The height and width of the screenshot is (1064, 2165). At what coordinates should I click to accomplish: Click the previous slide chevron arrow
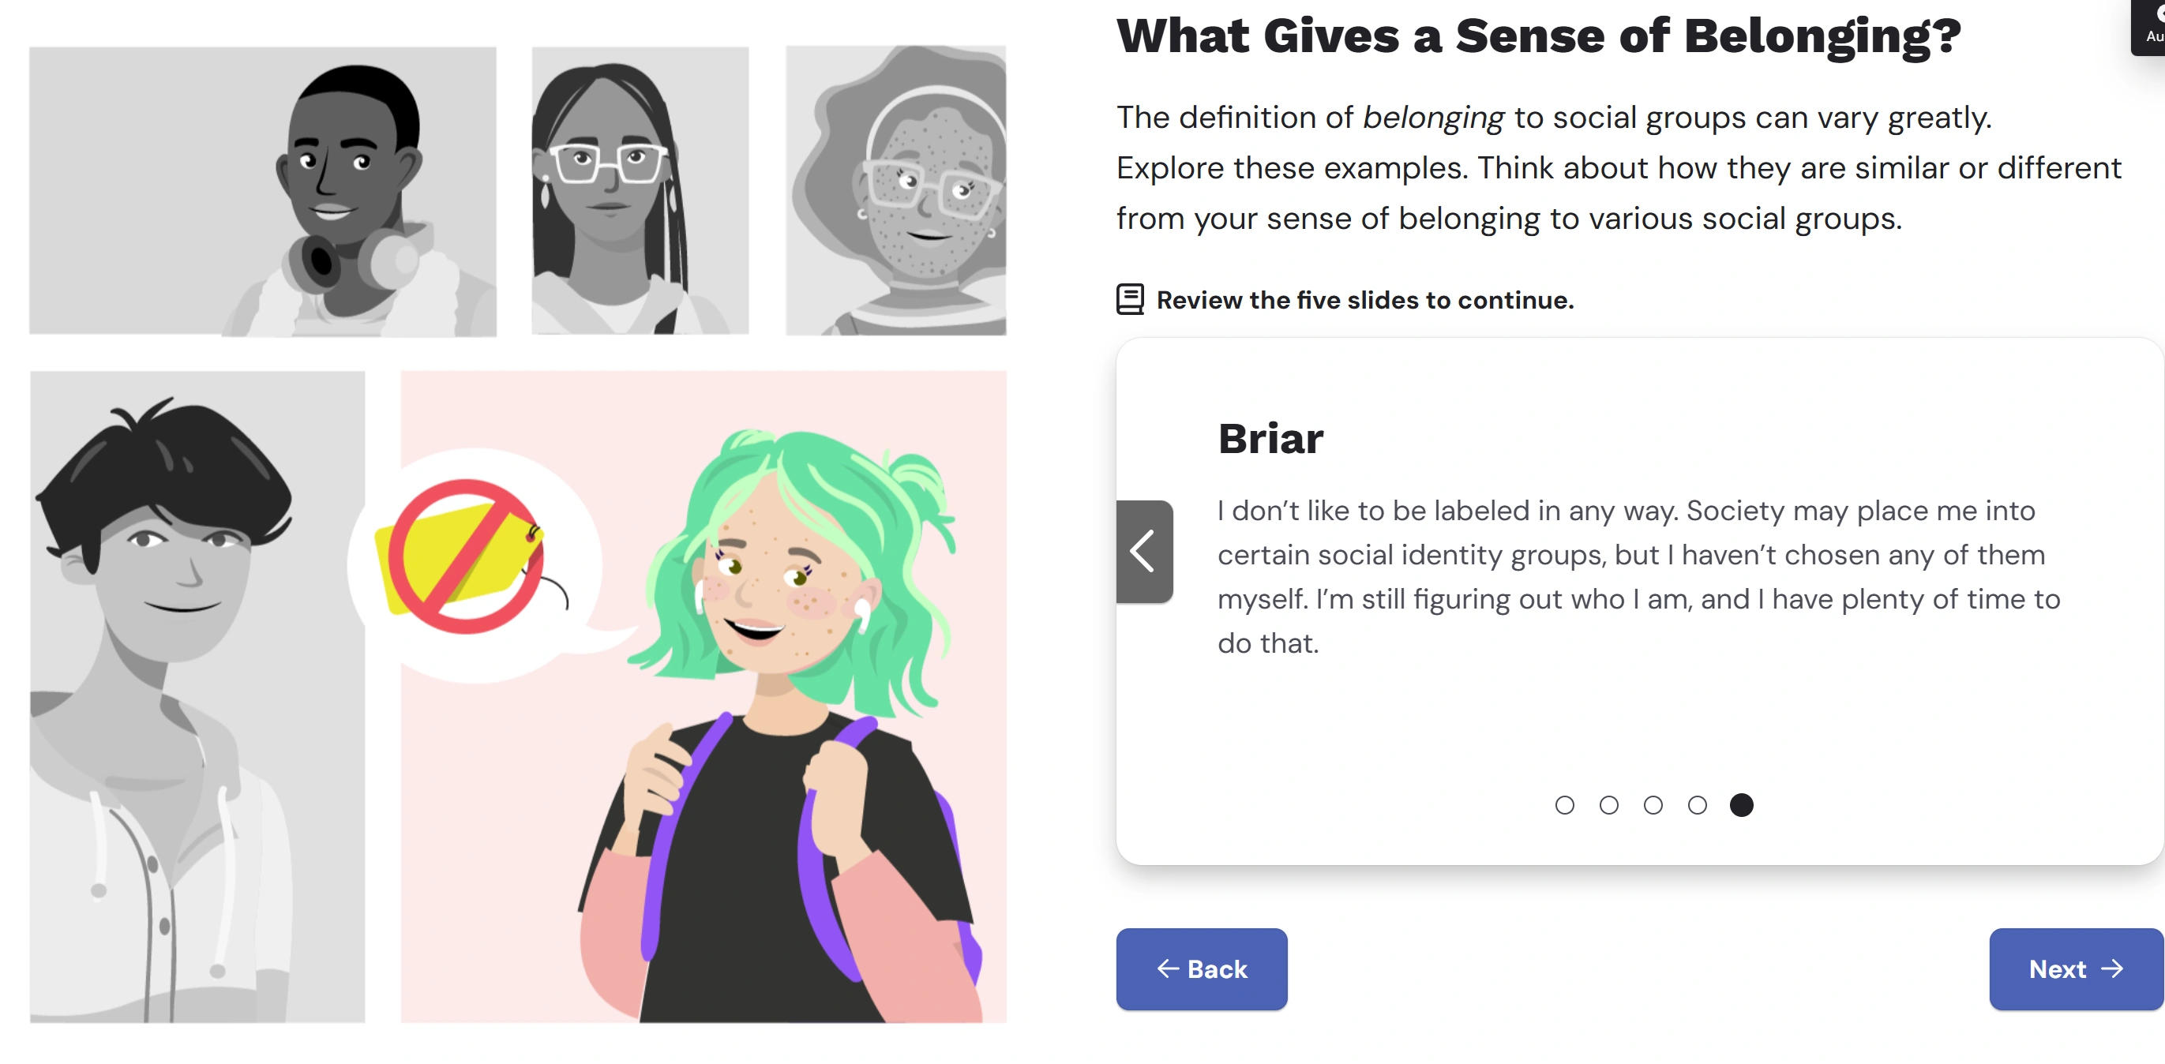(x=1143, y=551)
